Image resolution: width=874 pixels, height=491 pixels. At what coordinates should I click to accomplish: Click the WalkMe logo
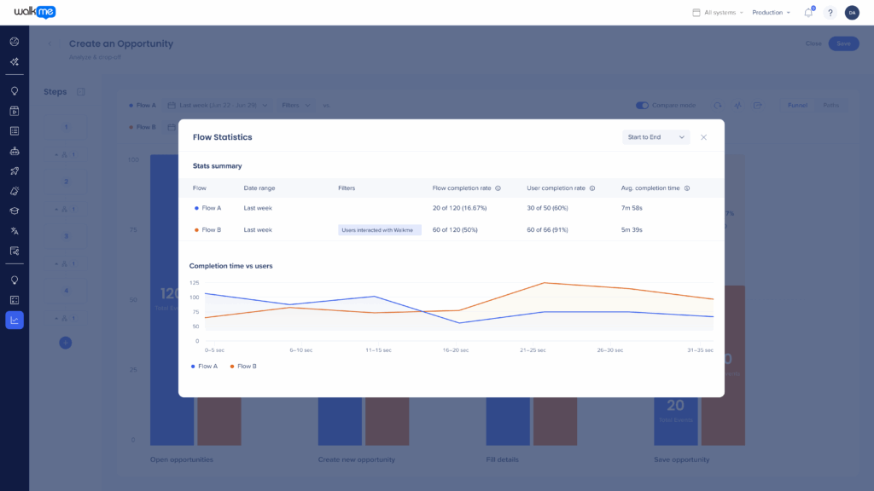pyautogui.click(x=34, y=12)
